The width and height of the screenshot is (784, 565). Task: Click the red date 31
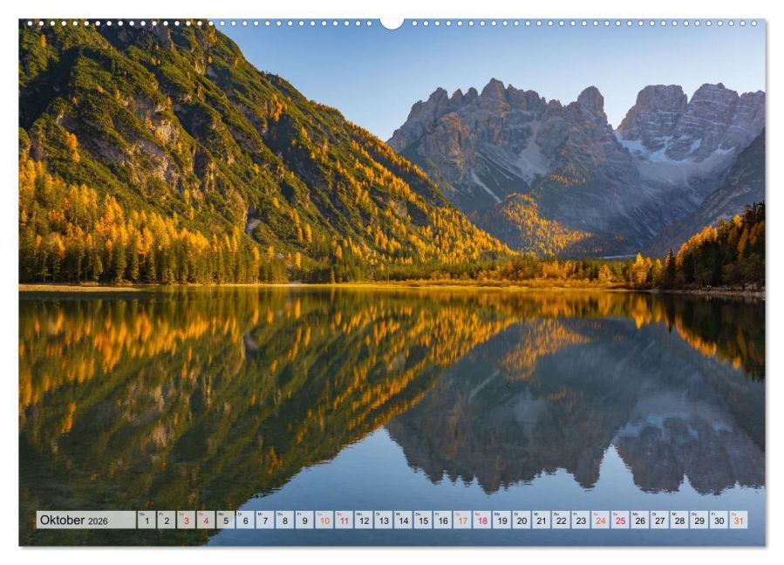(x=739, y=520)
